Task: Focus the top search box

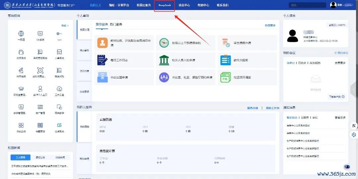Action: pos(307,5)
